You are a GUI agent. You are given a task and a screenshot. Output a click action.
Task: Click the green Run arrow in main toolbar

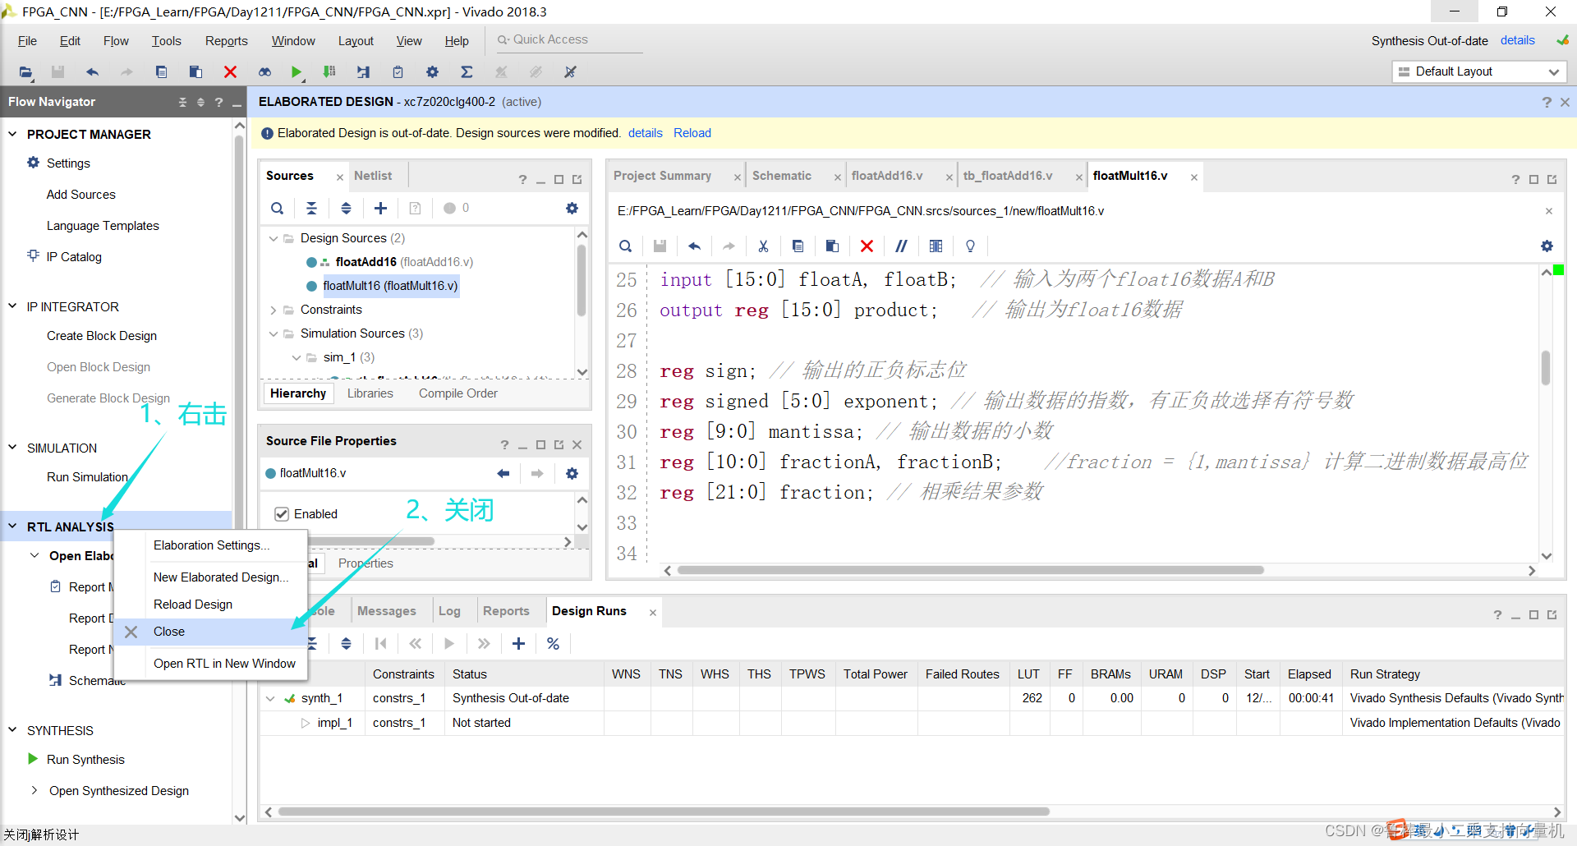297,72
